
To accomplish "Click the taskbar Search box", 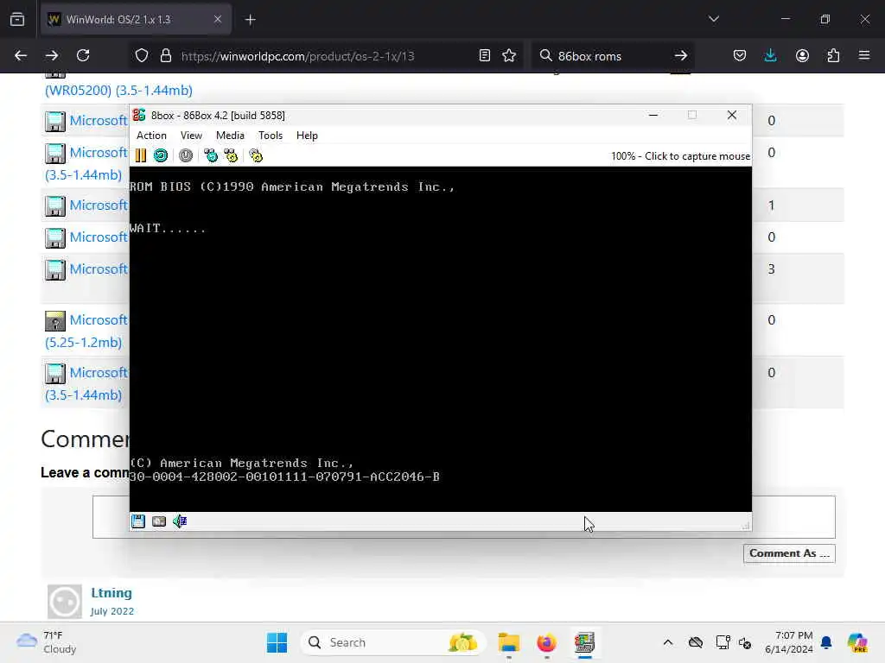I will pyautogui.click(x=393, y=642).
